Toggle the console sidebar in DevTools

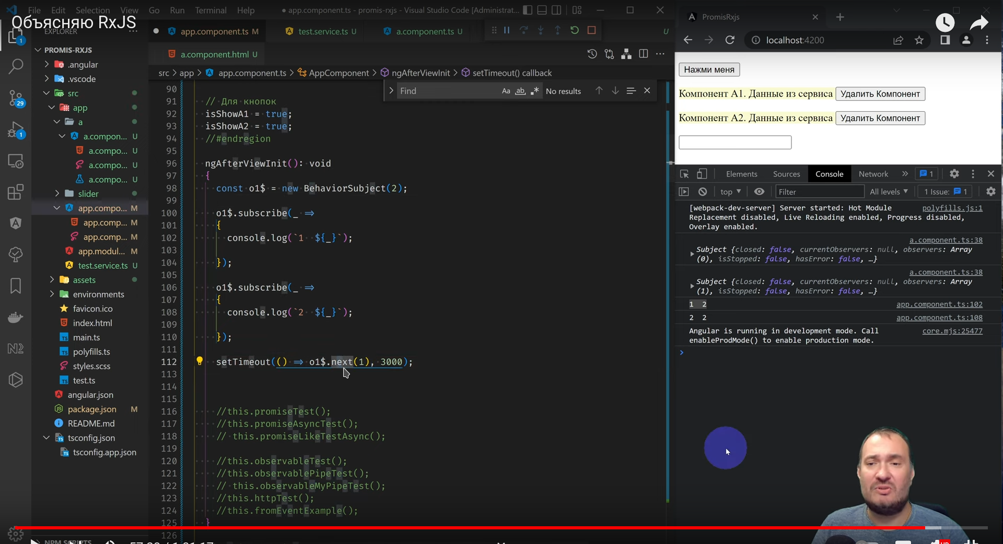pyautogui.click(x=684, y=192)
